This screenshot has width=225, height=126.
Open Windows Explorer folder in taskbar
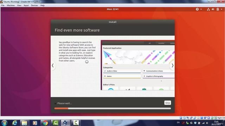(x=24, y=123)
